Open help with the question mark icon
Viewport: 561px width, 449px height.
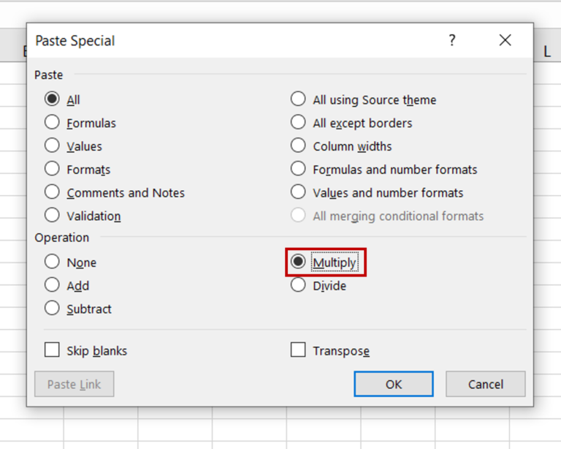pyautogui.click(x=452, y=40)
